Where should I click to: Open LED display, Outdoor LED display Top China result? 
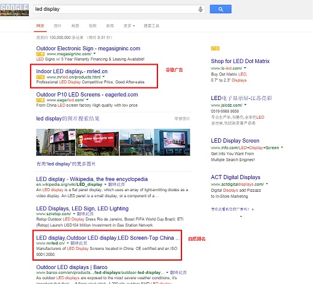click(108, 238)
